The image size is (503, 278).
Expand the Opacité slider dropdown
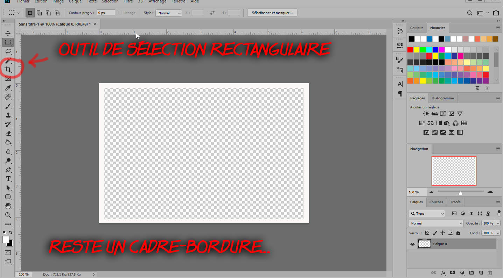tap(497, 223)
